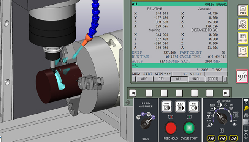
Task: Click the red FEED HOLD button
Action: coord(171,128)
